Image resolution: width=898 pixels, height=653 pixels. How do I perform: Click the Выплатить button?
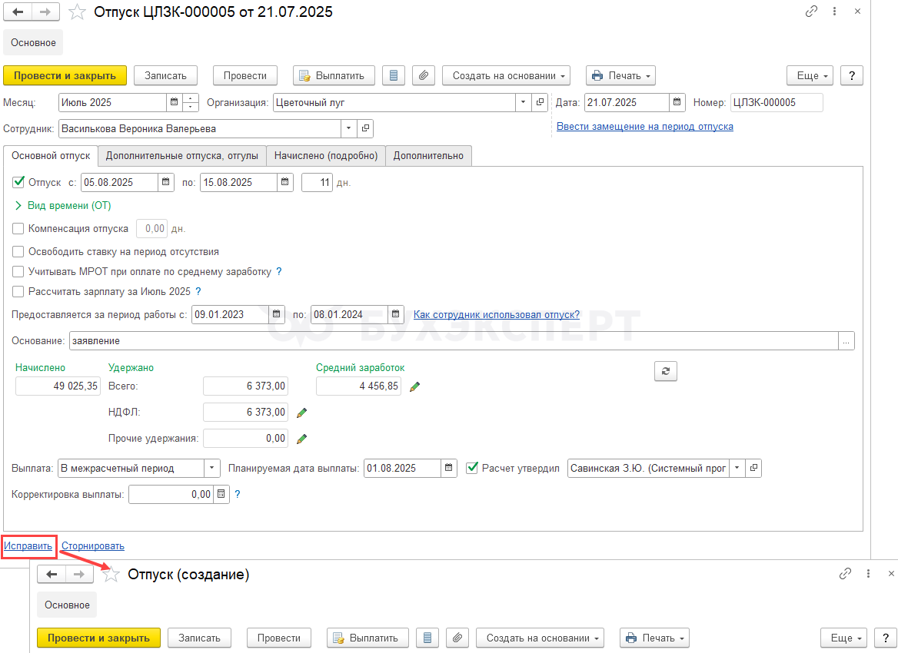(334, 75)
